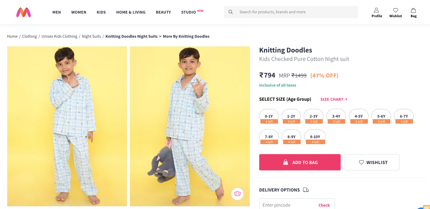Open the Profile icon
This screenshot has width=430, height=209.
[376, 10]
